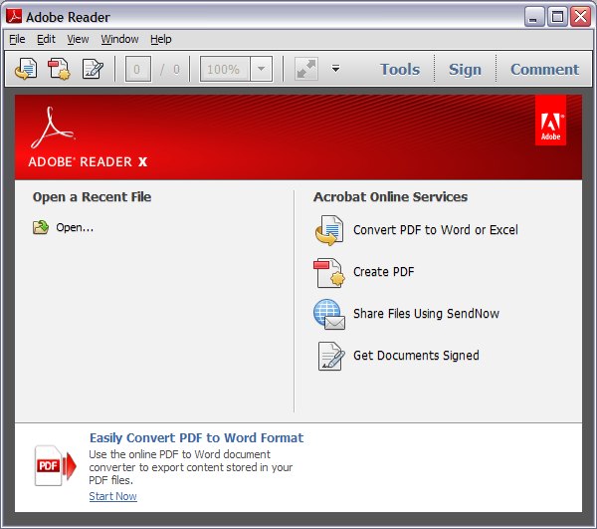The width and height of the screenshot is (597, 529).
Task: Open the View menu
Action: pyautogui.click(x=78, y=39)
